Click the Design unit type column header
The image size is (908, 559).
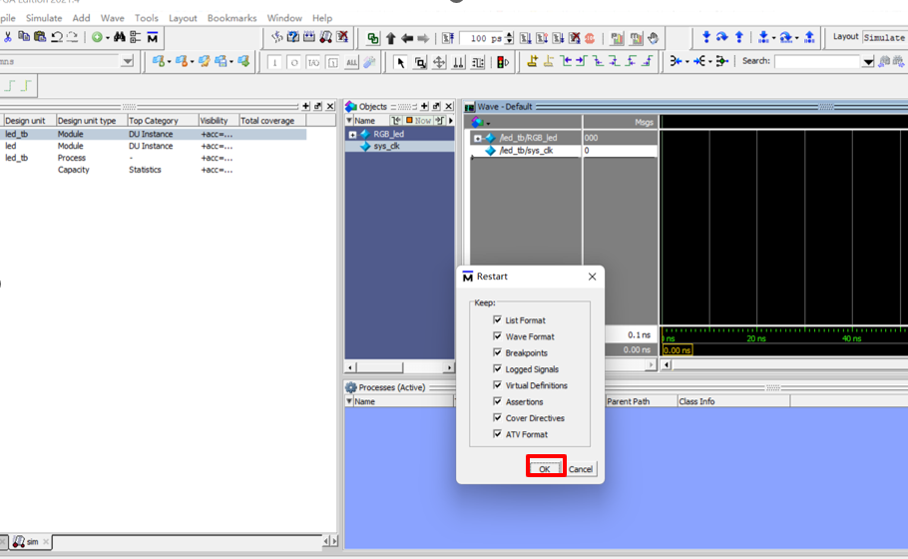click(91, 121)
